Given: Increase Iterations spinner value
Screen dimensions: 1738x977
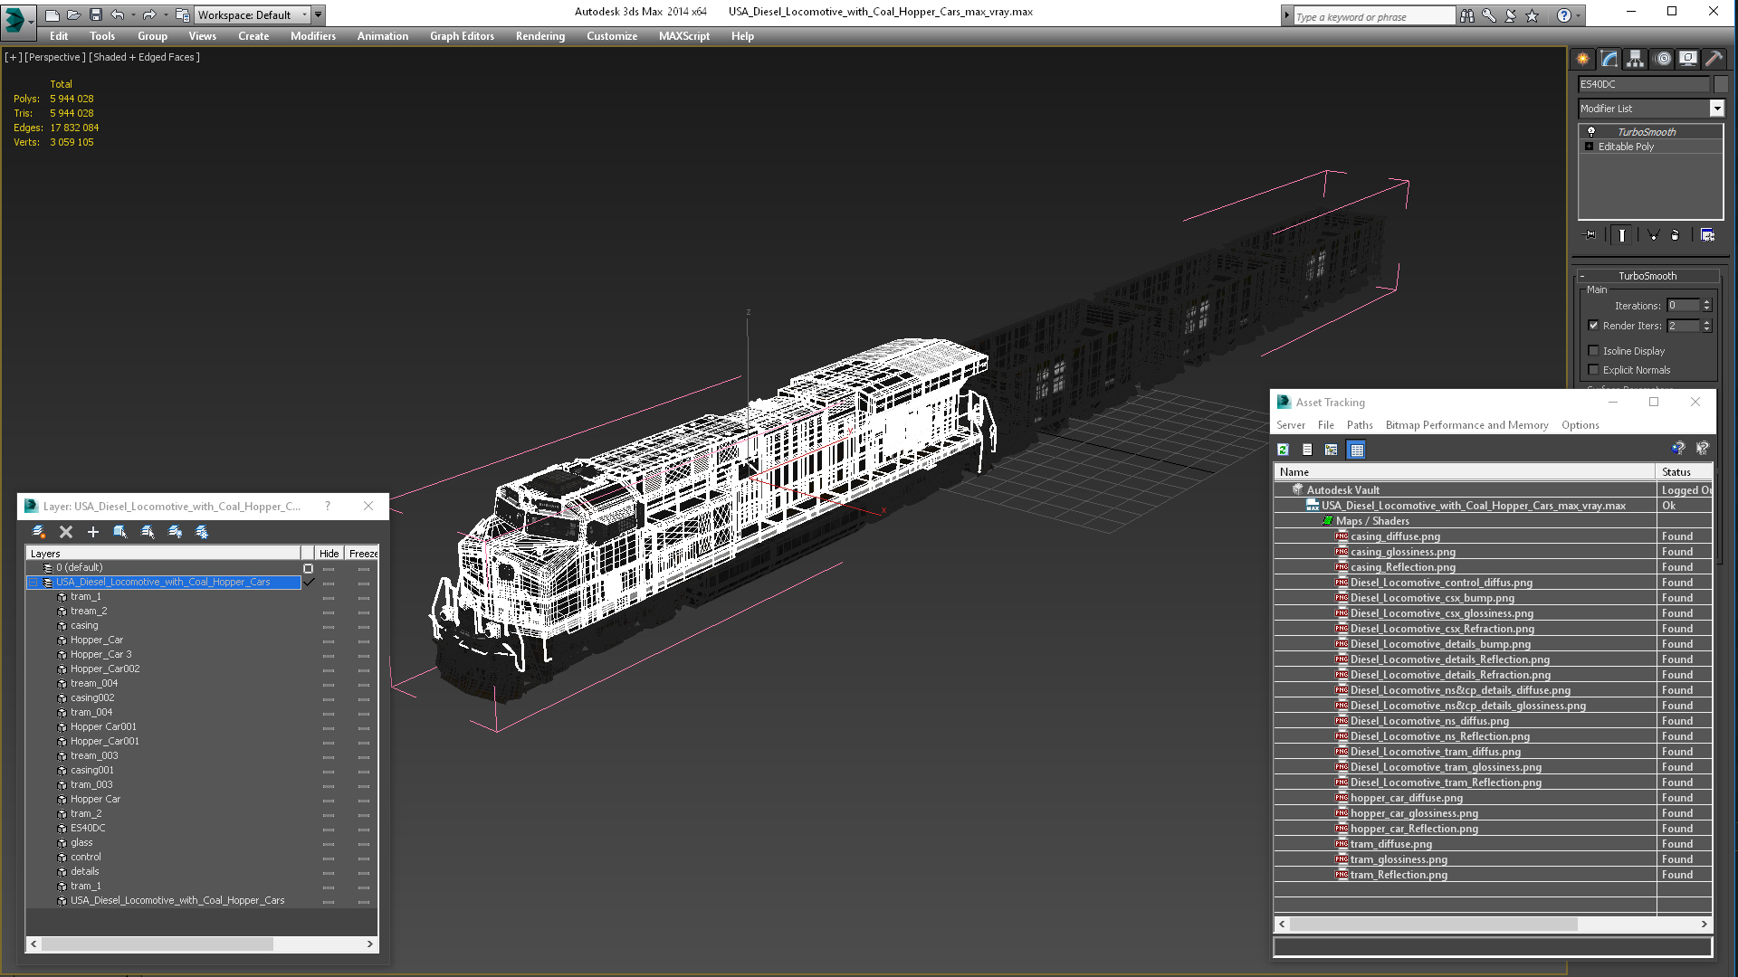Looking at the screenshot, I should (1707, 302).
